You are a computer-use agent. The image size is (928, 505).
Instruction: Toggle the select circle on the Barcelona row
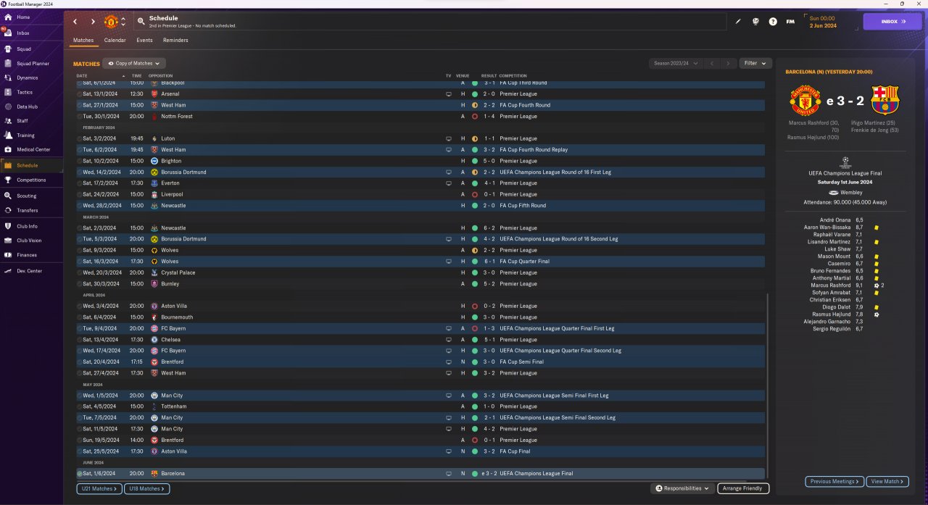pyautogui.click(x=80, y=473)
